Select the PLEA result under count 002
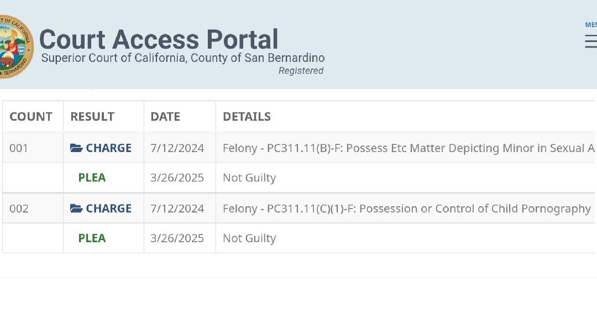The height and width of the screenshot is (313, 597). point(92,238)
